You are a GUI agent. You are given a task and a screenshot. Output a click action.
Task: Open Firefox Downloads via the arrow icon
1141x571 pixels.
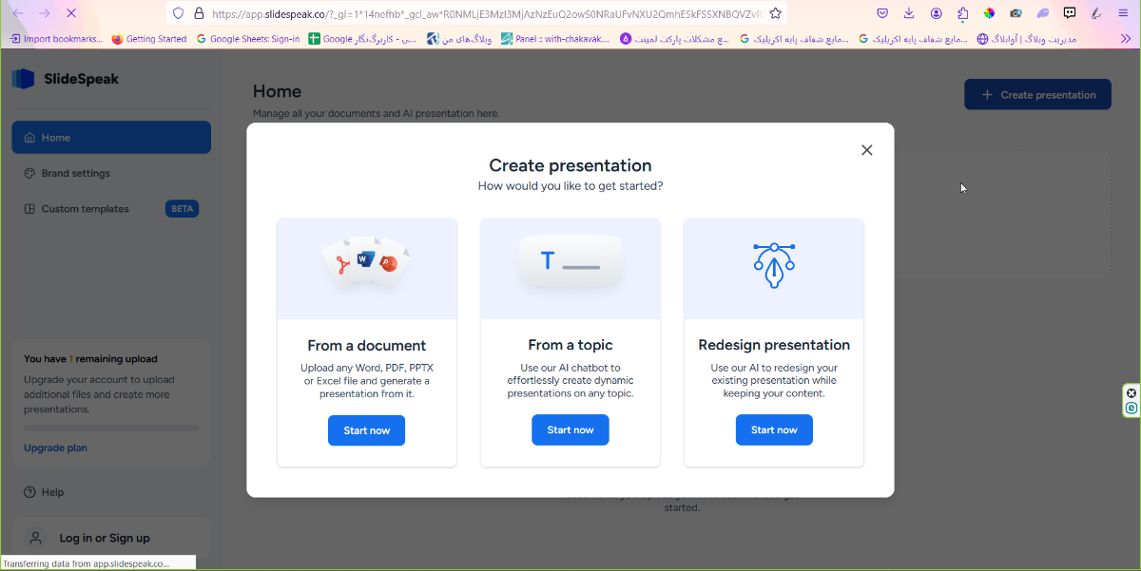click(908, 13)
